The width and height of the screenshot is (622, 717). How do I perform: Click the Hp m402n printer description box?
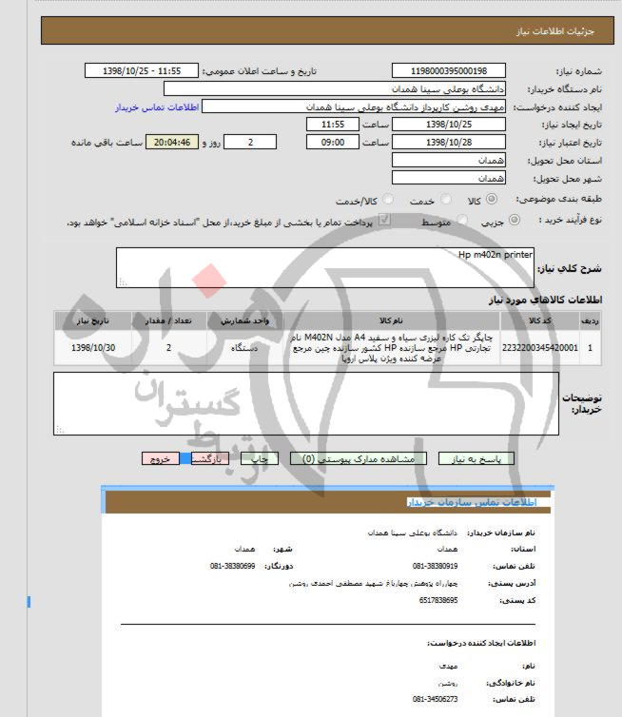325,267
